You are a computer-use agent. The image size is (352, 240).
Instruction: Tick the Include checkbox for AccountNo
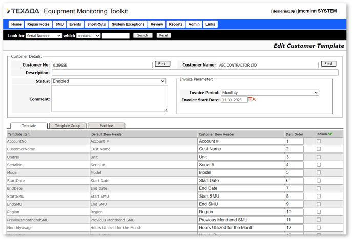319,141
